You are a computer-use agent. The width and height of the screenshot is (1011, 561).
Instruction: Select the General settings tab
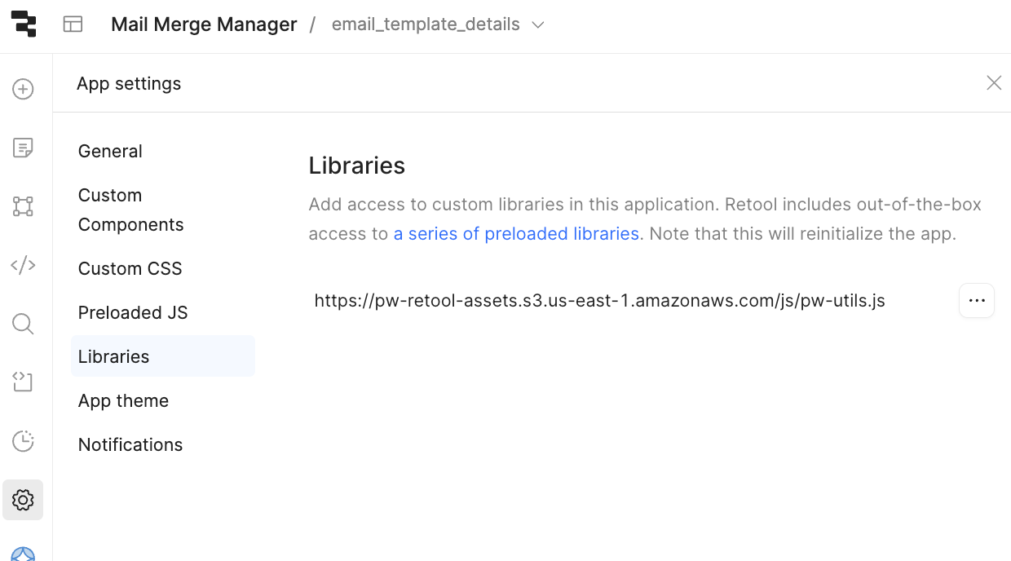click(x=110, y=152)
